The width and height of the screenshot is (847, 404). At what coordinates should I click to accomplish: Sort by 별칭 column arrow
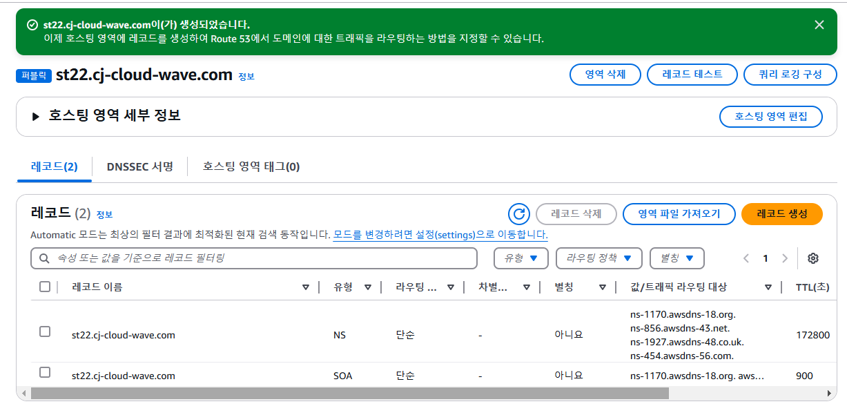pos(603,287)
